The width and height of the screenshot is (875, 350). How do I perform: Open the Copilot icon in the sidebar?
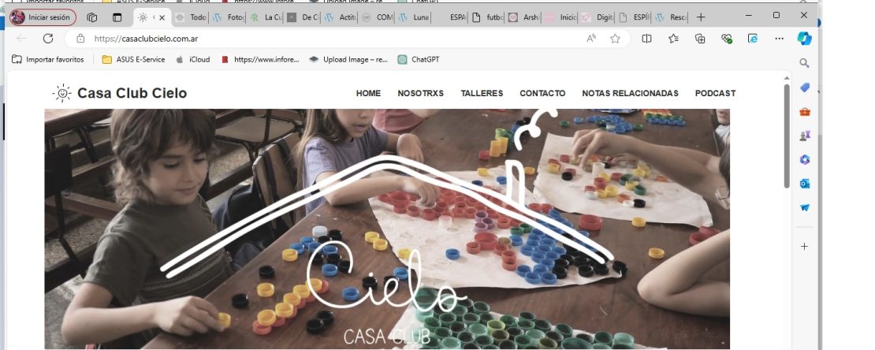pos(804,39)
